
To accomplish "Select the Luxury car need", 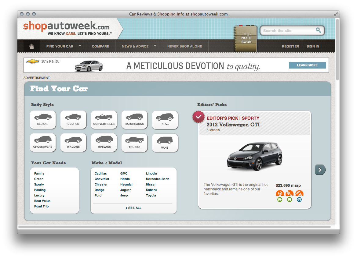I will coord(39,195).
